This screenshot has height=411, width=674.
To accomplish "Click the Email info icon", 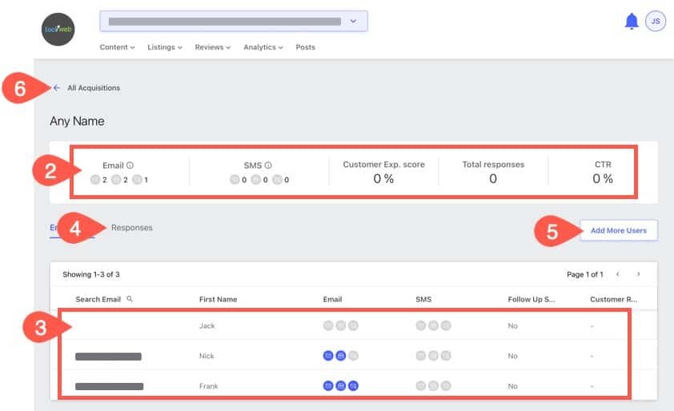I will click(130, 165).
